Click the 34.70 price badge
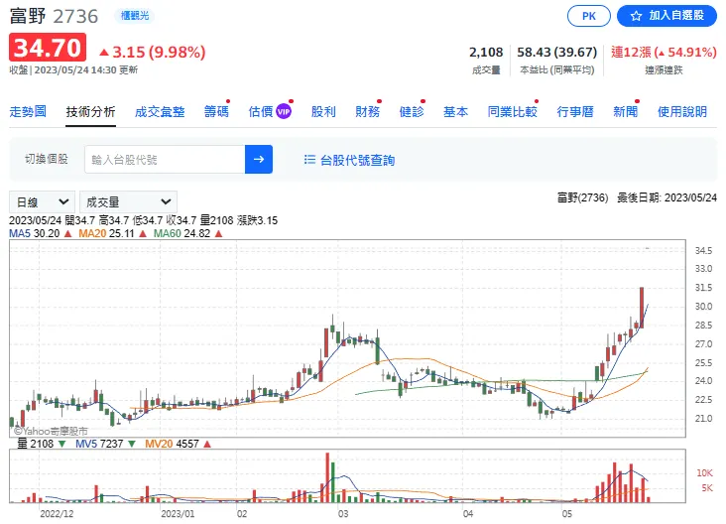 coord(48,48)
